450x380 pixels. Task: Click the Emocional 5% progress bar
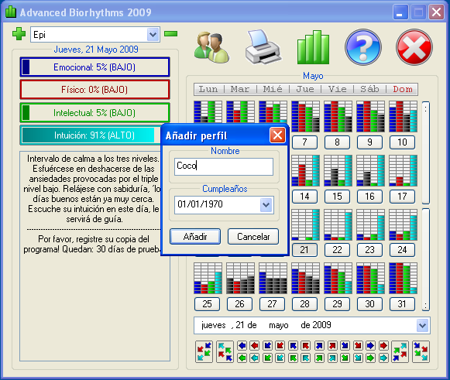click(x=94, y=67)
